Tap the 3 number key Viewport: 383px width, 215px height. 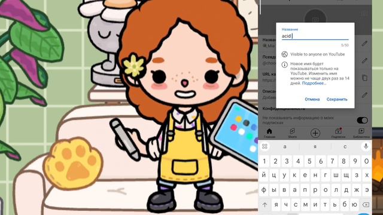(287, 161)
